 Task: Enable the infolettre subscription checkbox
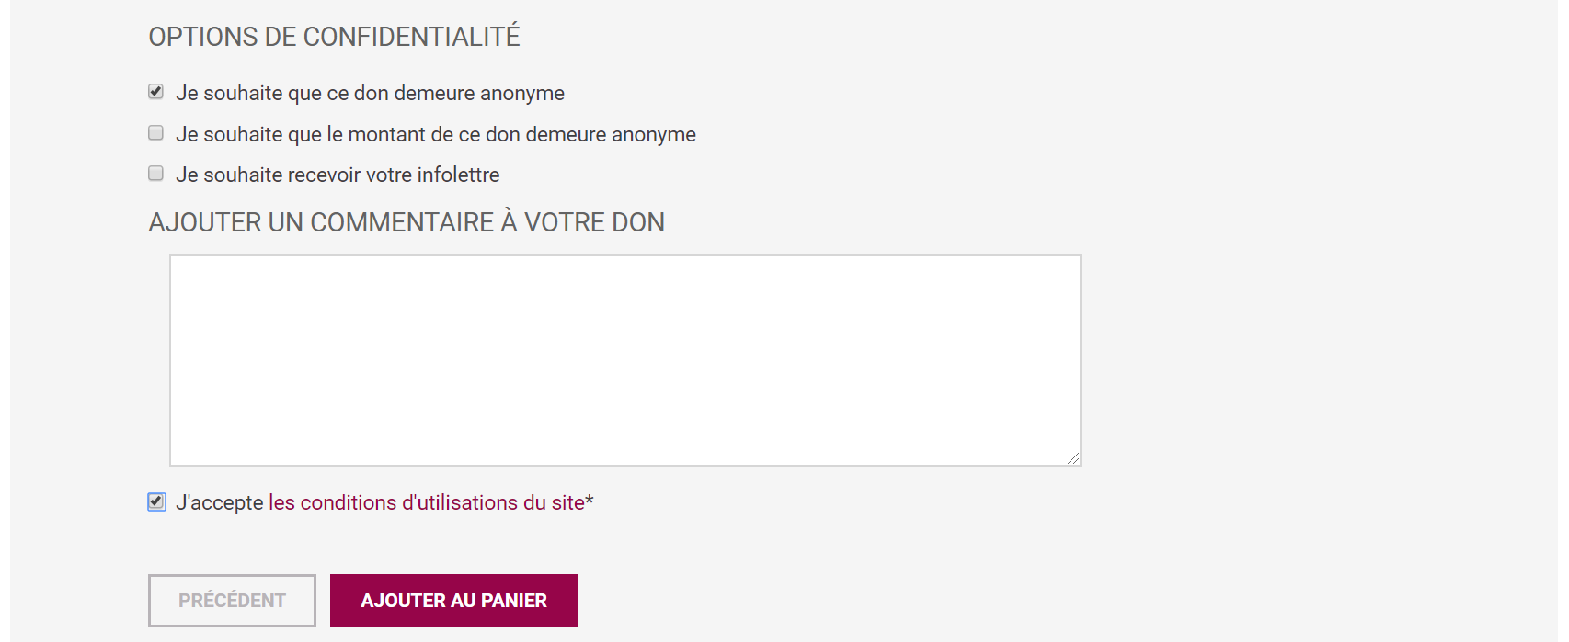(156, 174)
